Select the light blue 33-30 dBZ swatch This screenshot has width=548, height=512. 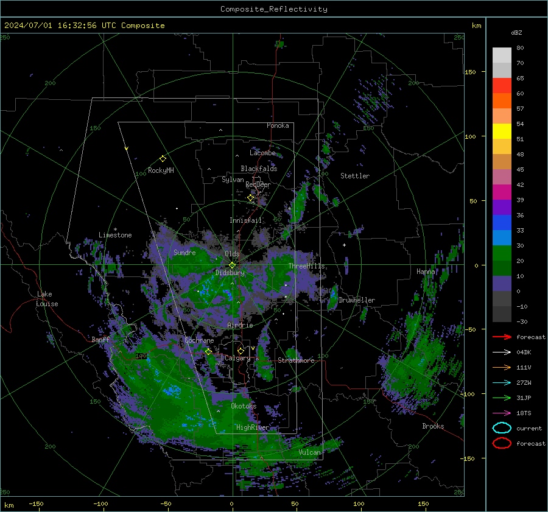[502, 237]
